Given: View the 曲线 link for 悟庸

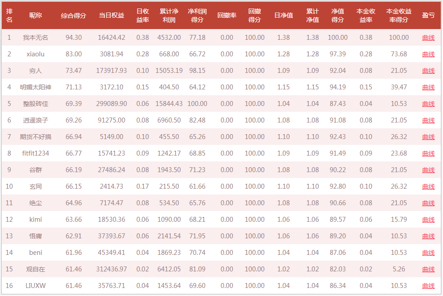Looking at the screenshot, I should 428,236.
